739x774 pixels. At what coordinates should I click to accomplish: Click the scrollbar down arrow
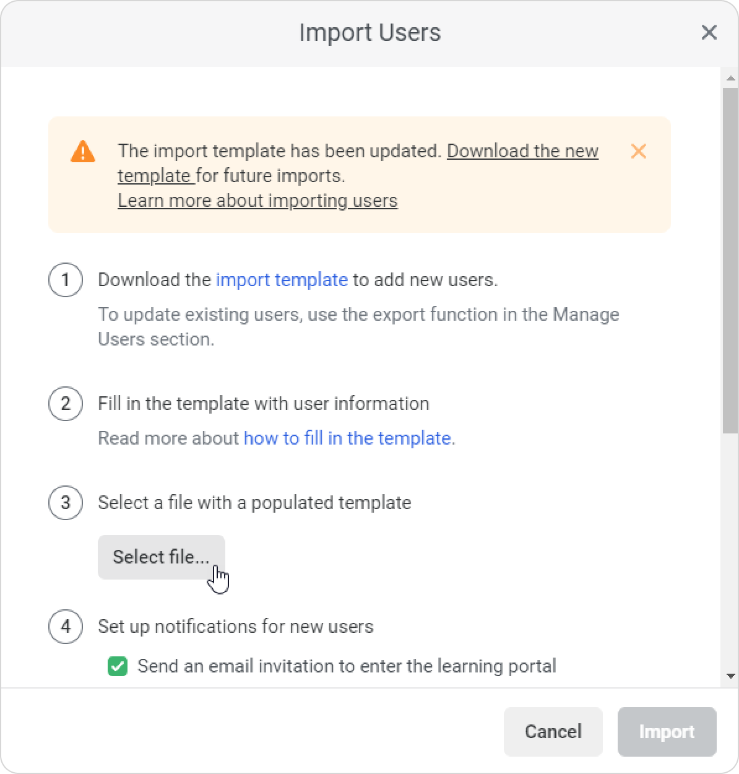730,676
